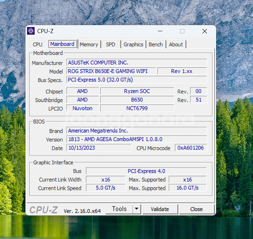Switch to the Memory tab

(89, 45)
